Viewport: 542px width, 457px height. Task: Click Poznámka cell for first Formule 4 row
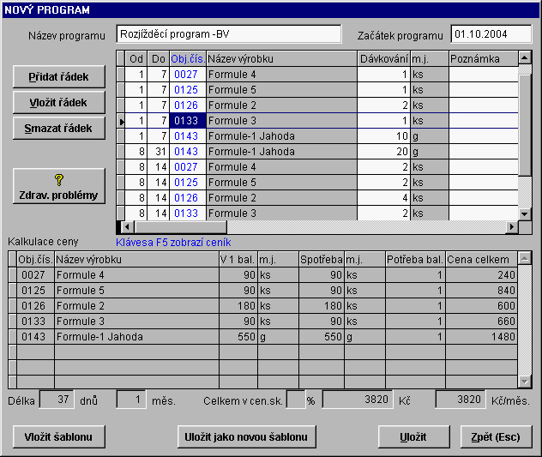coord(484,75)
